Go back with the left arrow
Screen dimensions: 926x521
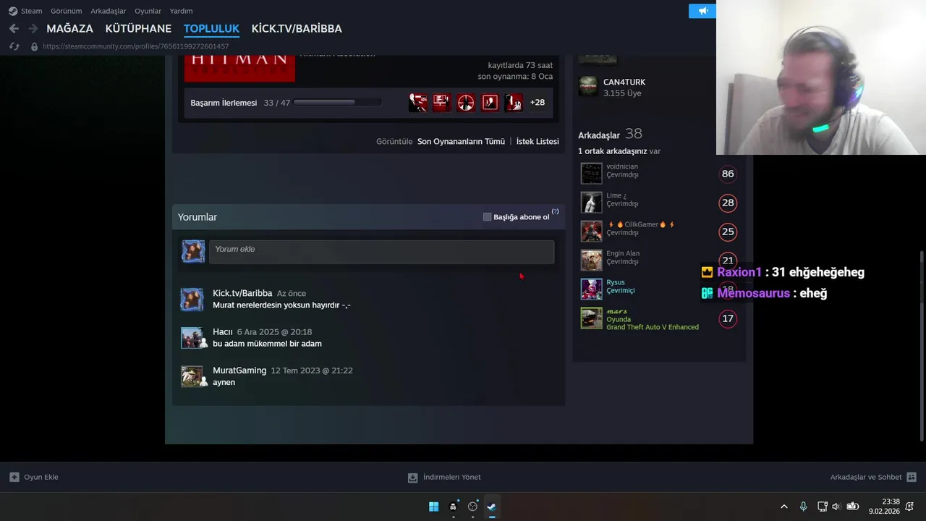14,28
